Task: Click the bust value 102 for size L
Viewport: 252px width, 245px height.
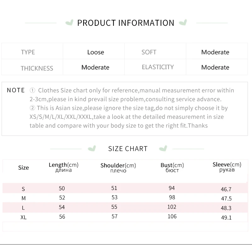Action: coord(172,207)
